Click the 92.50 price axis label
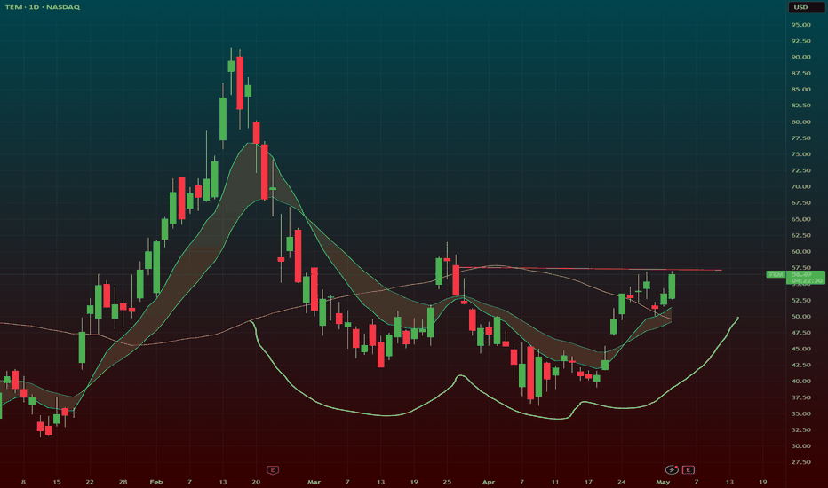The height and width of the screenshot is (488, 828). [x=800, y=41]
